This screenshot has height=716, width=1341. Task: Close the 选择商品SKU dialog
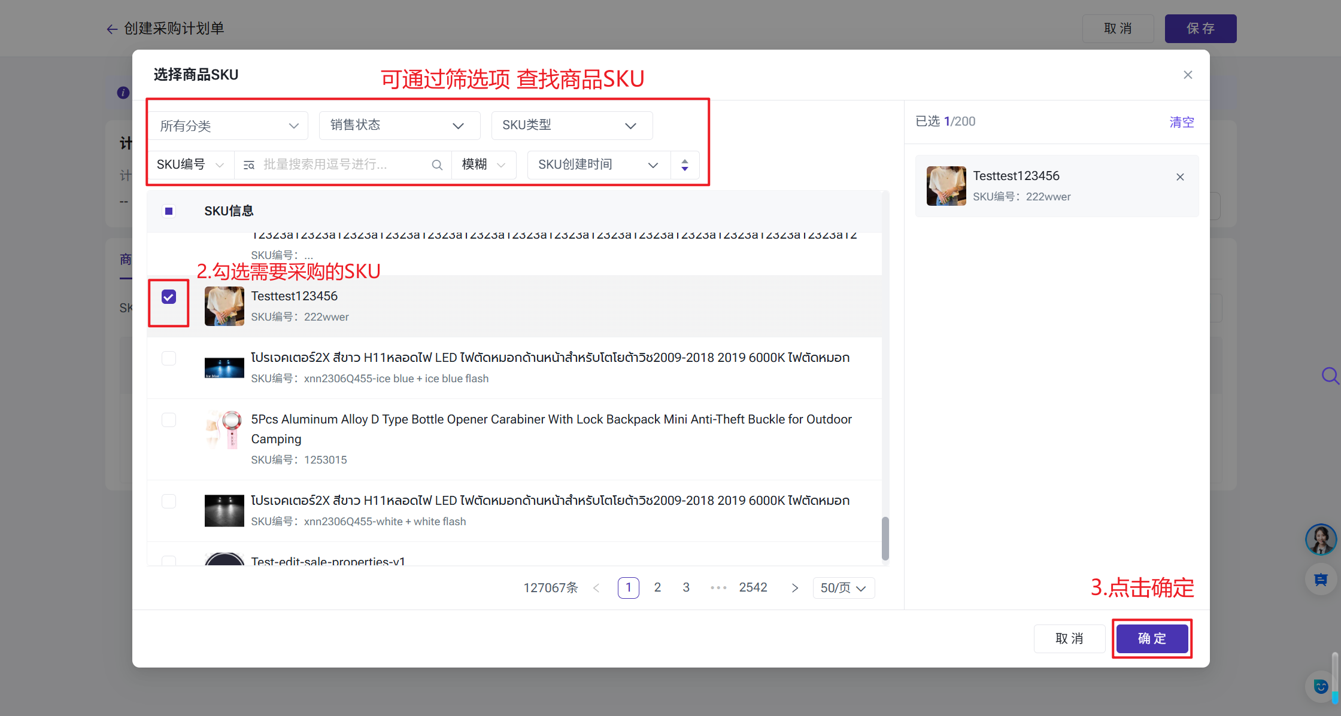1188,75
